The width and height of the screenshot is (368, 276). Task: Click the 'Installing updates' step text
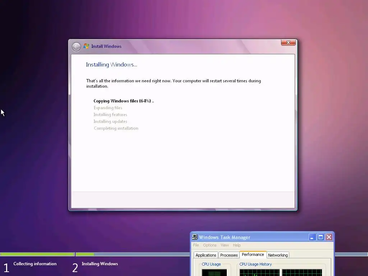(x=110, y=121)
